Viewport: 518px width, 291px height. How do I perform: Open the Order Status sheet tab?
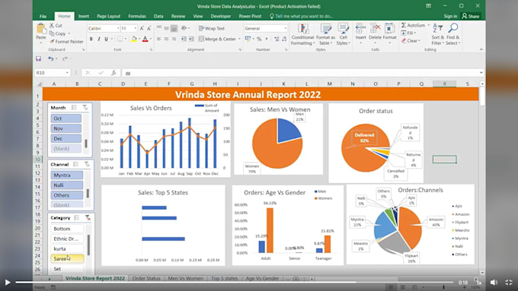pos(146,279)
